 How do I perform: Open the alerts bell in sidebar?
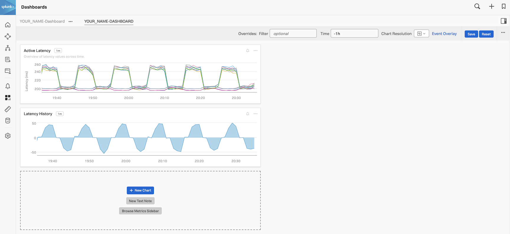click(8, 86)
